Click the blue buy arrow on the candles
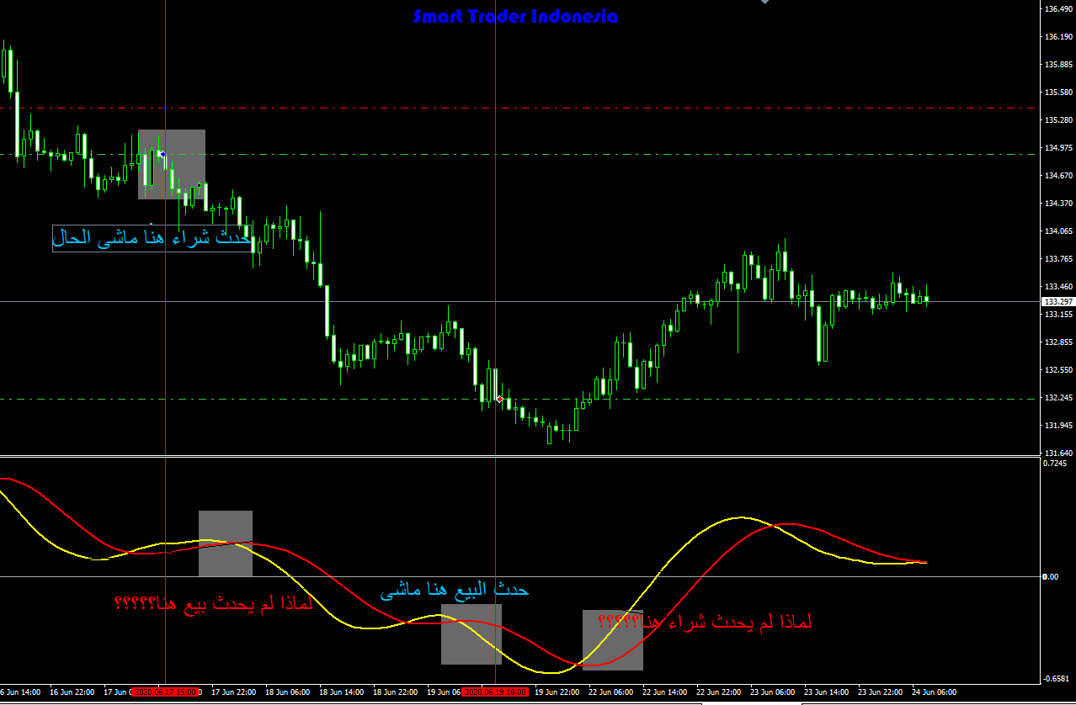 [x=161, y=154]
